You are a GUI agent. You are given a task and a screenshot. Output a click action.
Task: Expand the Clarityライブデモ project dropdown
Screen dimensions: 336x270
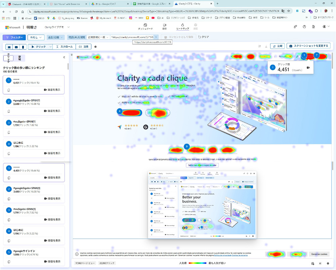[57, 27]
